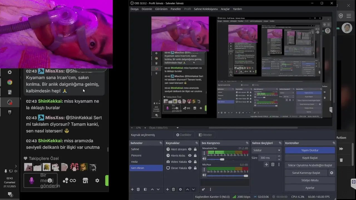The width and height of the screenshot is (356, 200).
Task: Remove selected scene with Sahneler trash icon
Action: point(138,189)
